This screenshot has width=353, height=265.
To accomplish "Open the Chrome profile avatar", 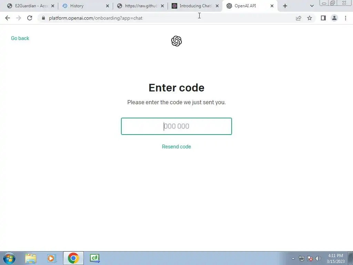I will [x=334, y=18].
